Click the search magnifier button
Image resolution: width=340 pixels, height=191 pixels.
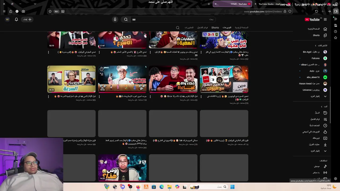(126, 19)
